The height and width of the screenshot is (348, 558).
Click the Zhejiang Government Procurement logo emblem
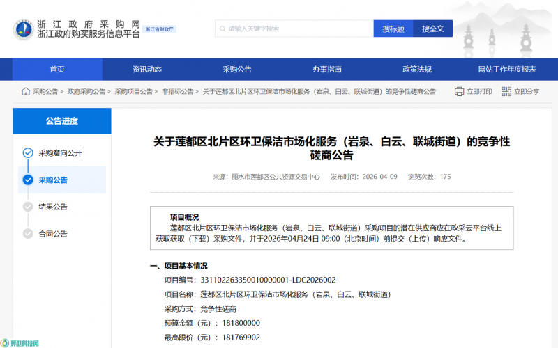click(23, 29)
